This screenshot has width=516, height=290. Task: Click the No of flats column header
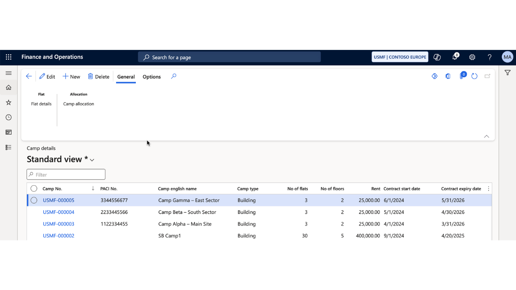(x=298, y=189)
